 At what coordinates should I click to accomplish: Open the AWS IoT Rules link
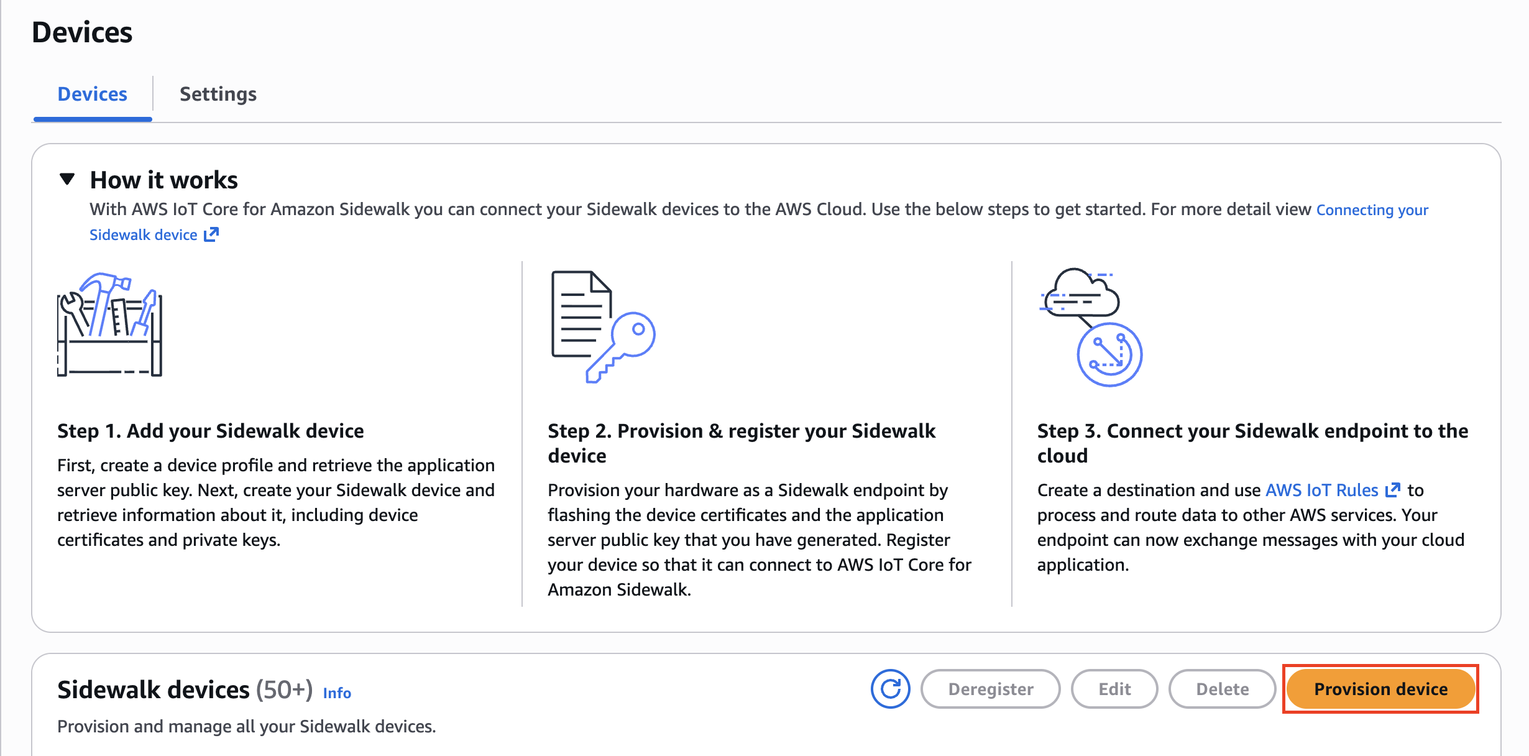(x=1321, y=490)
